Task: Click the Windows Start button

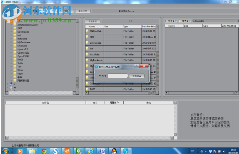Action: [6, 151]
